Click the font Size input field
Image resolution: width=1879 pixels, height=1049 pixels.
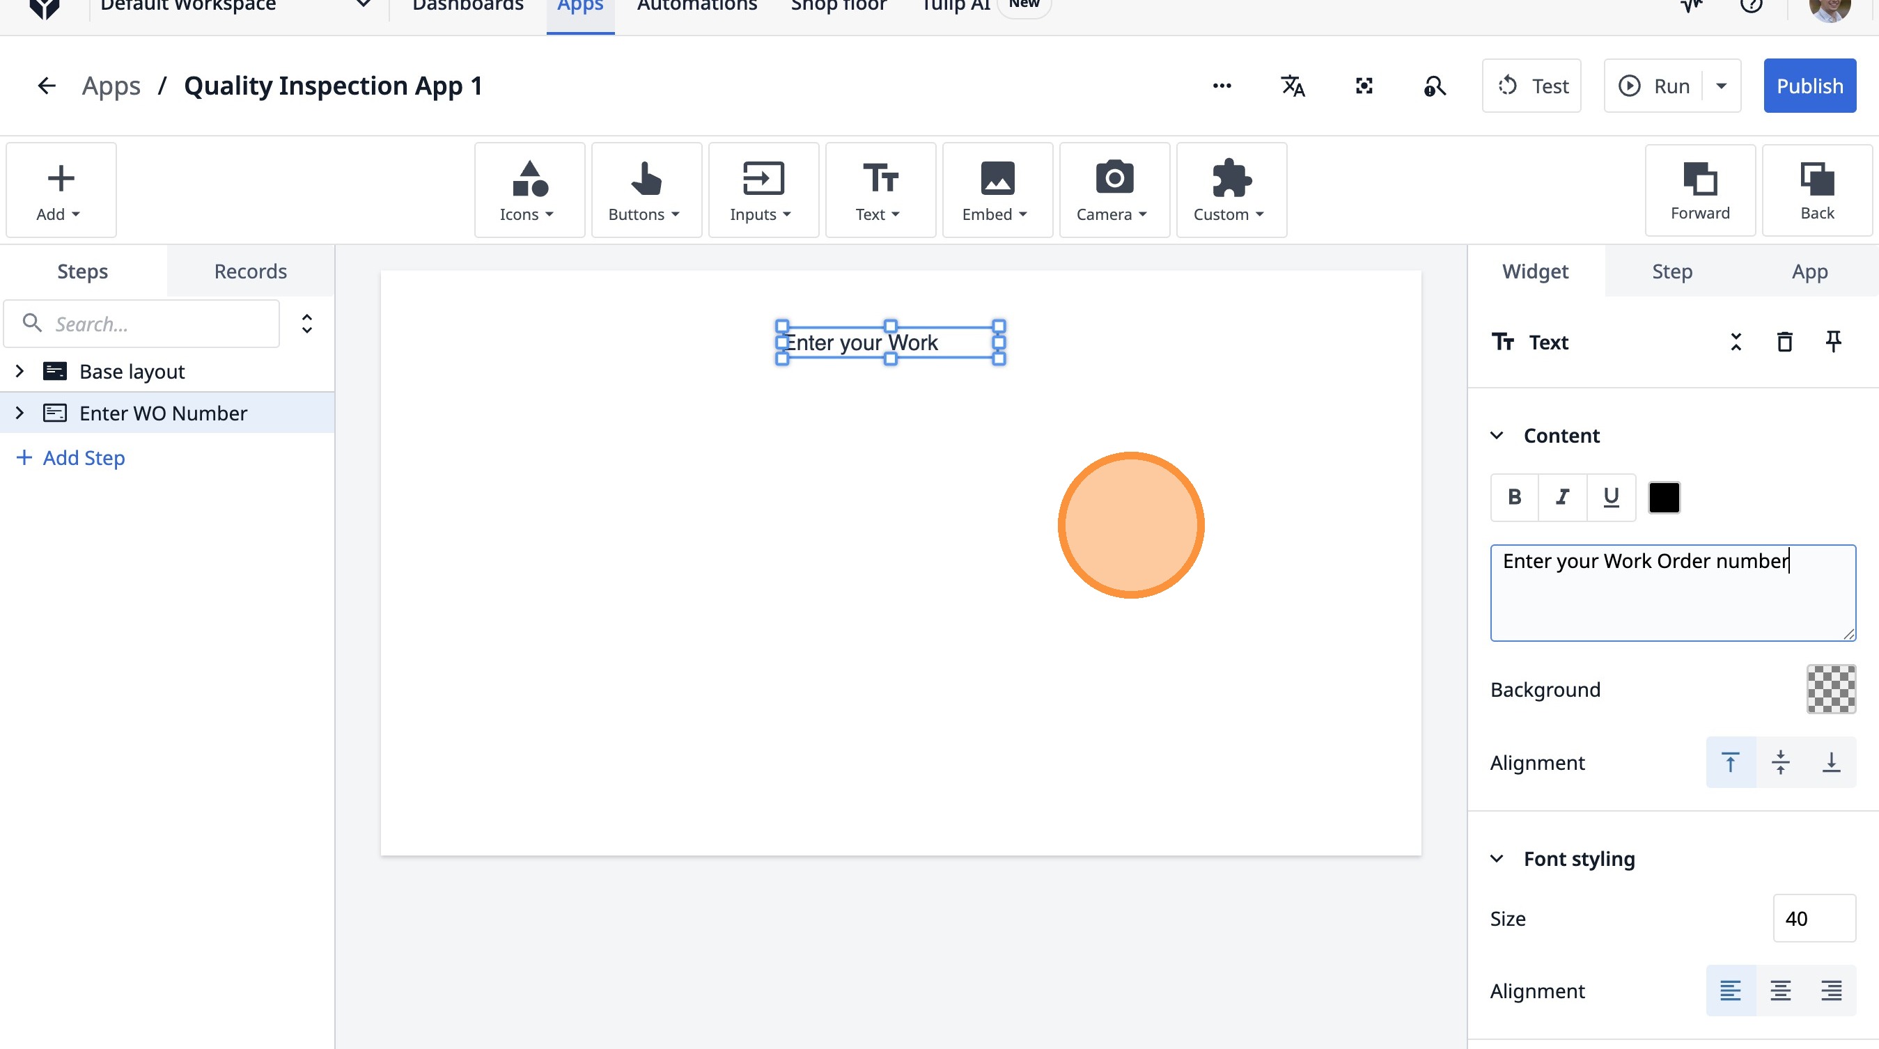1814,919
